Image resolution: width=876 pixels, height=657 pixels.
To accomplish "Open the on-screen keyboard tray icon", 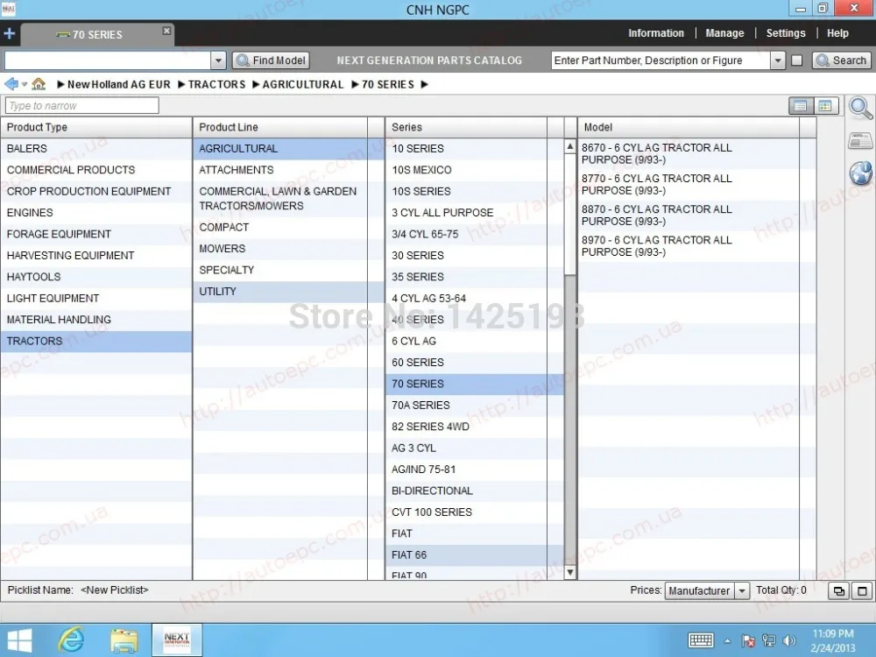I will click(x=701, y=640).
